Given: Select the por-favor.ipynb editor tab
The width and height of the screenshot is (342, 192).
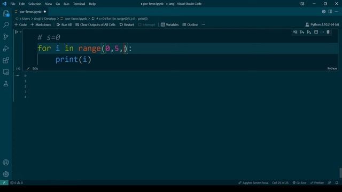Looking at the screenshot, I should (x=30, y=12).
